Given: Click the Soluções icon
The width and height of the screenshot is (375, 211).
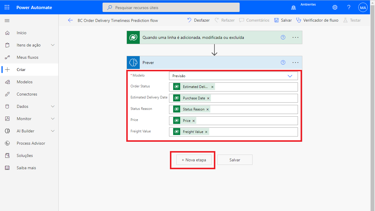Looking at the screenshot, I should (7, 155).
